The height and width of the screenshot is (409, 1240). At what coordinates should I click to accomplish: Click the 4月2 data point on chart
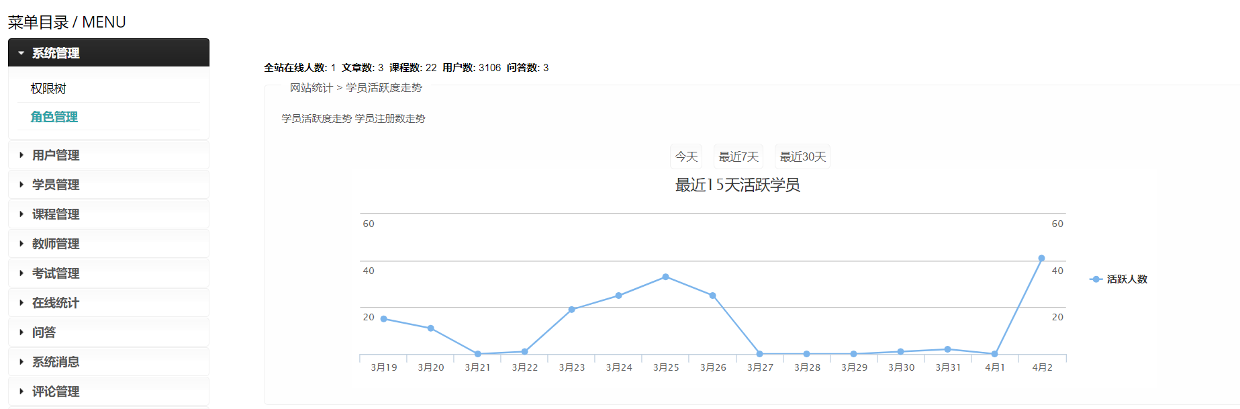pos(1041,259)
